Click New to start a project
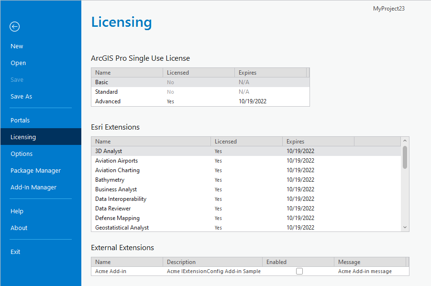The width and height of the screenshot is (431, 286). [16, 46]
